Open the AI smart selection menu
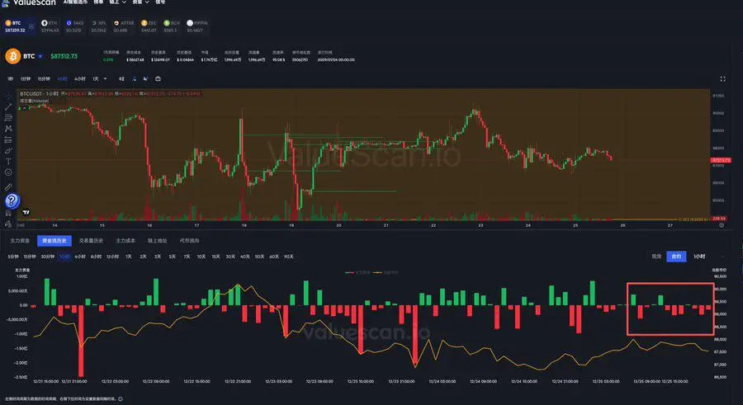This screenshot has height=405, width=743. coord(75,2)
